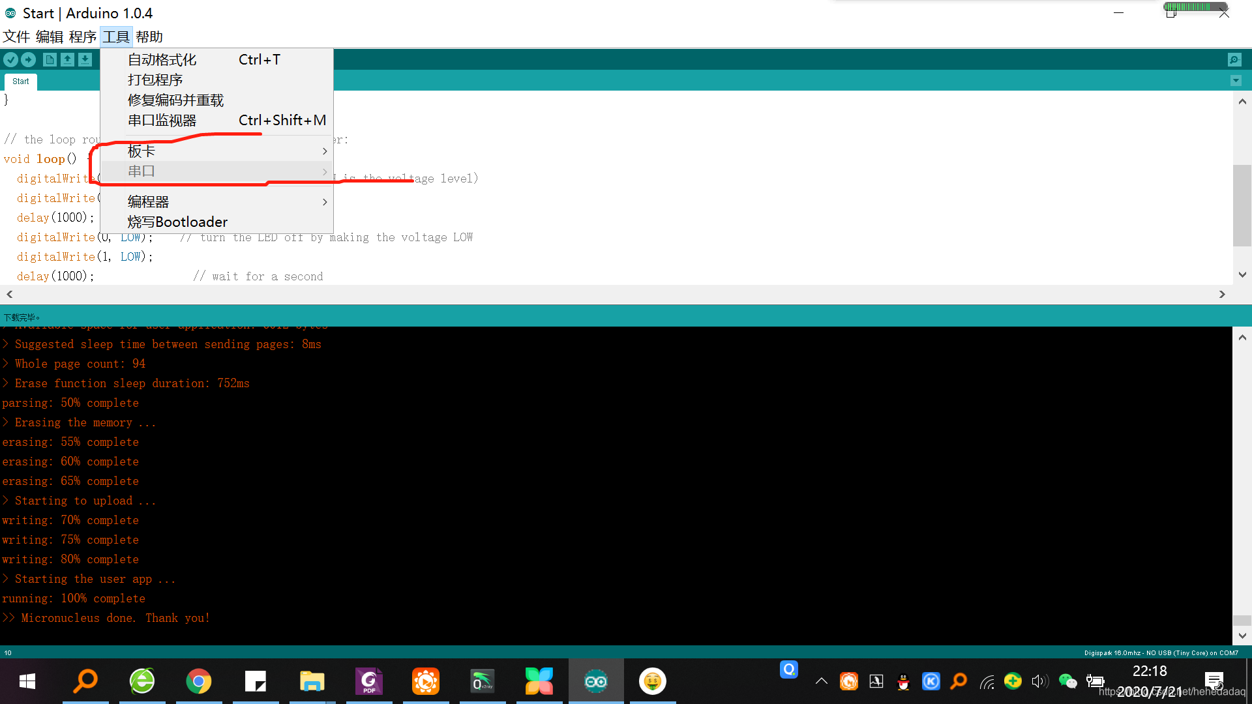This screenshot has width=1252, height=704.
Task: Click the battery power tray icon
Action: click(1095, 682)
